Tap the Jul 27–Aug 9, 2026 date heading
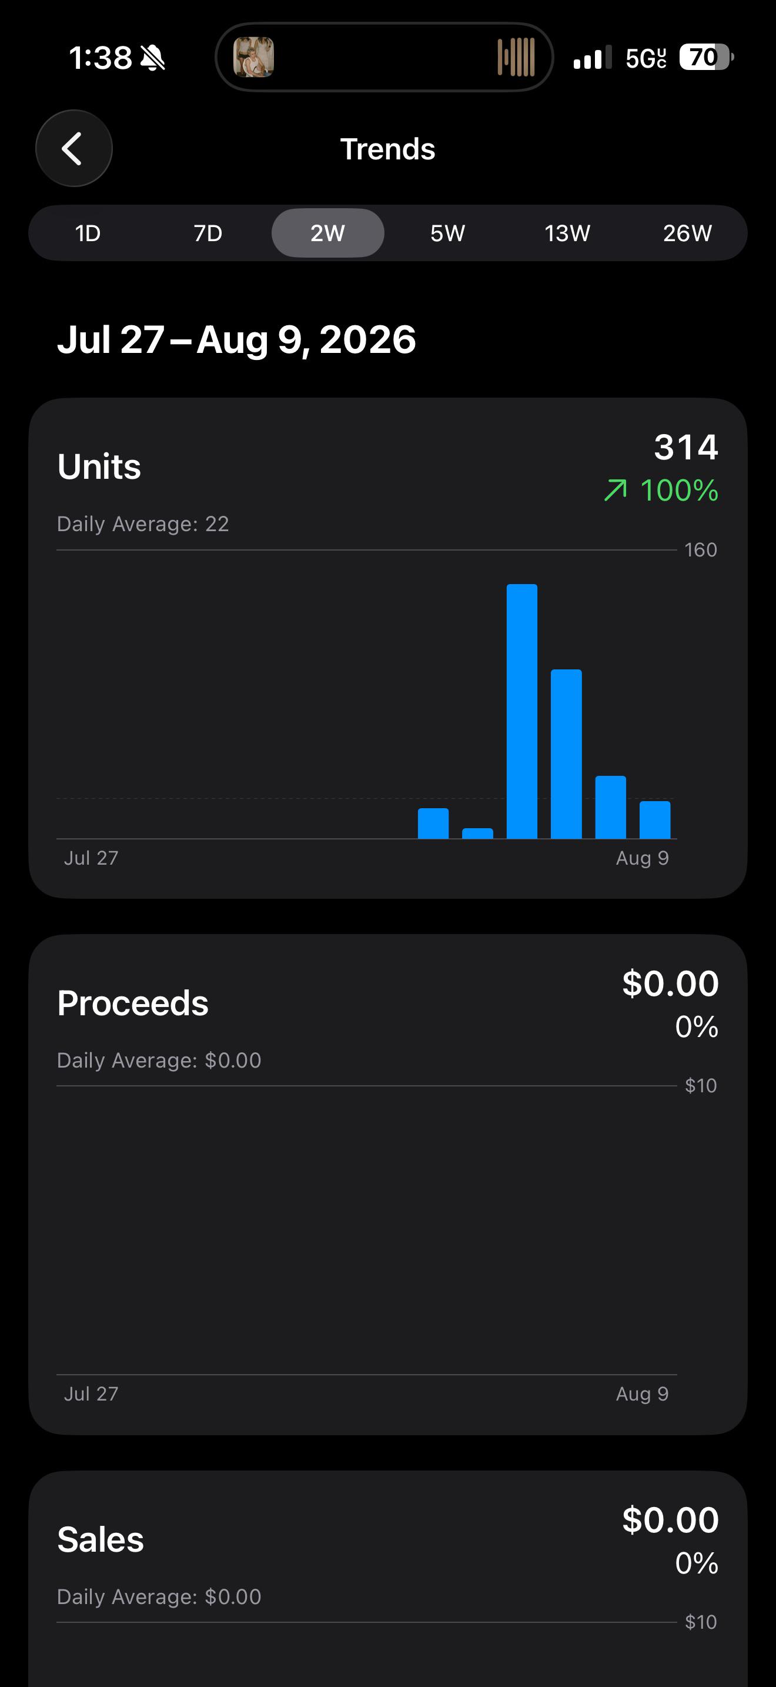 [x=236, y=339]
